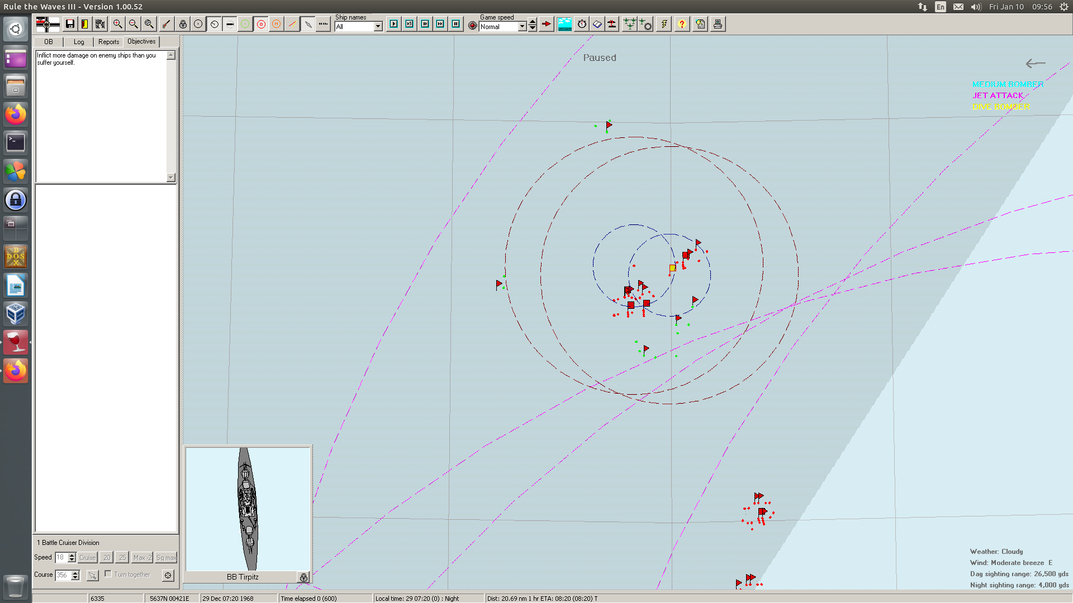Switch to the OB tab

[49, 42]
